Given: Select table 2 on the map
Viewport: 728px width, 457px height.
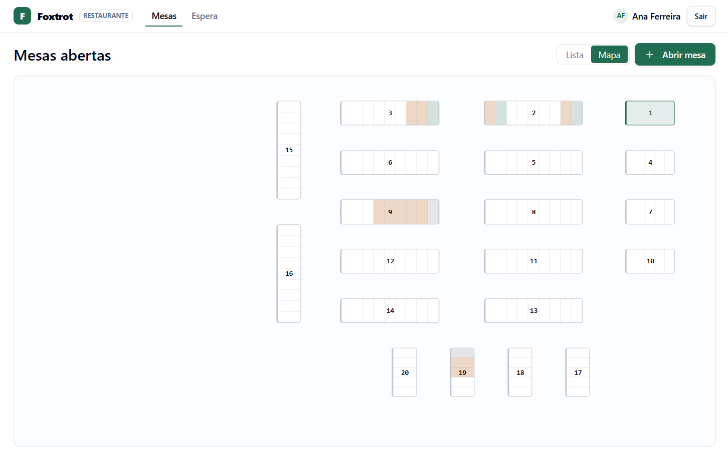Looking at the screenshot, I should 533,113.
